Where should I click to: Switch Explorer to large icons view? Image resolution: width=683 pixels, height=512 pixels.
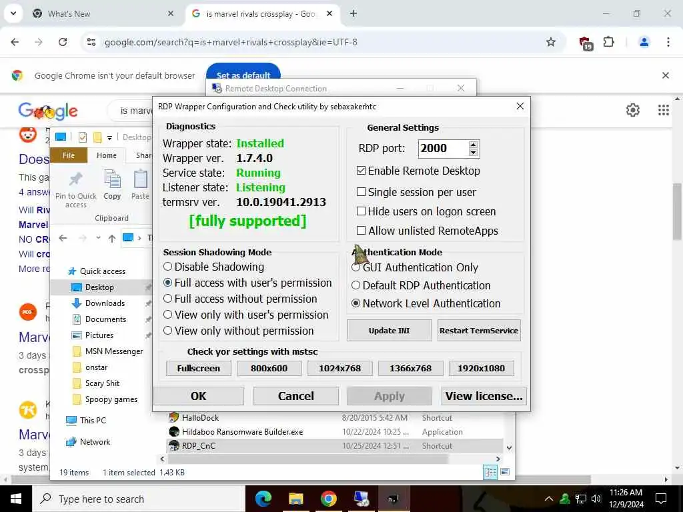pos(506,472)
